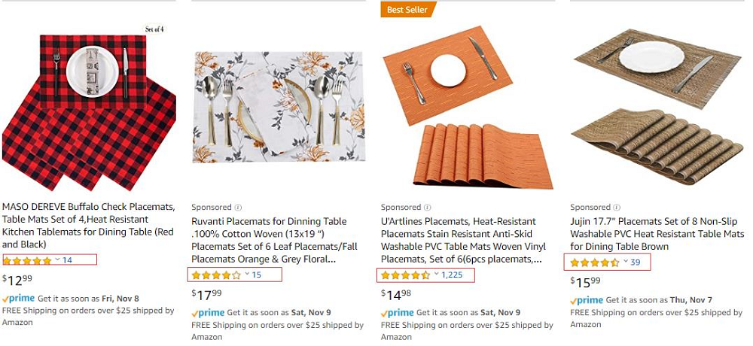Click Sponsored info icon above Ruvanti placemats
The width and height of the screenshot is (753, 346).
click(x=238, y=208)
